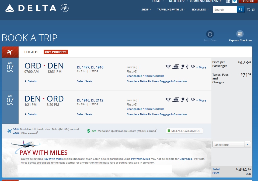Screen dimensions: 258x181
Task: Open Delta's Twitter page icon
Action: [x=235, y=1]
